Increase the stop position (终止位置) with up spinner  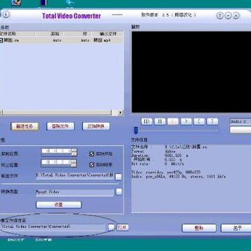(74, 161)
